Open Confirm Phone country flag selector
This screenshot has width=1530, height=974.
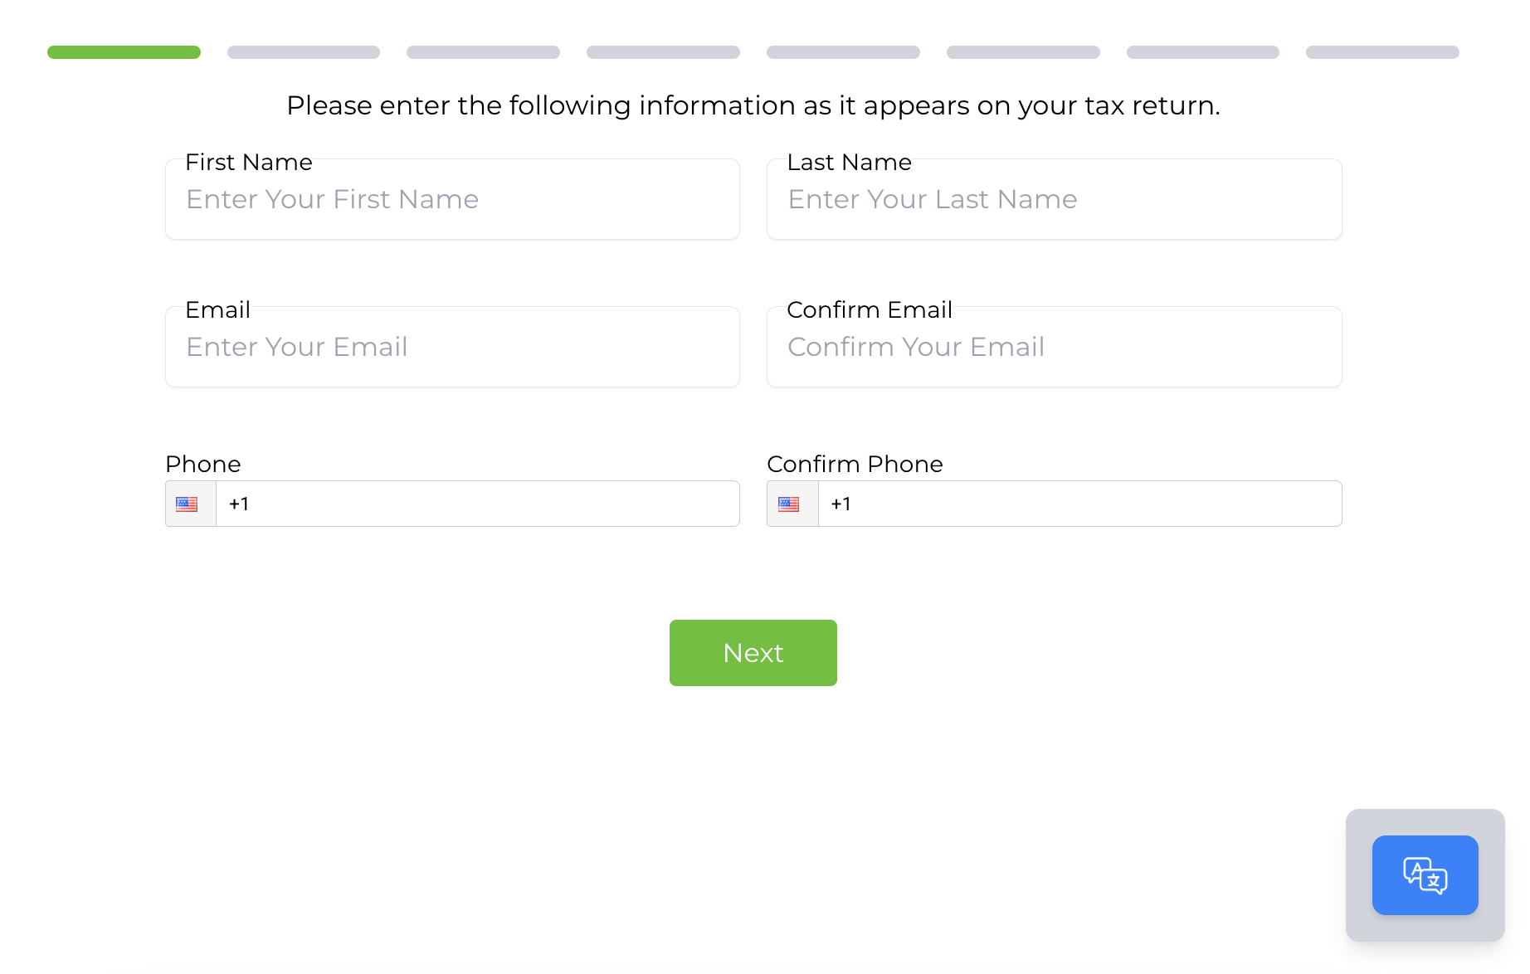pyautogui.click(x=792, y=504)
